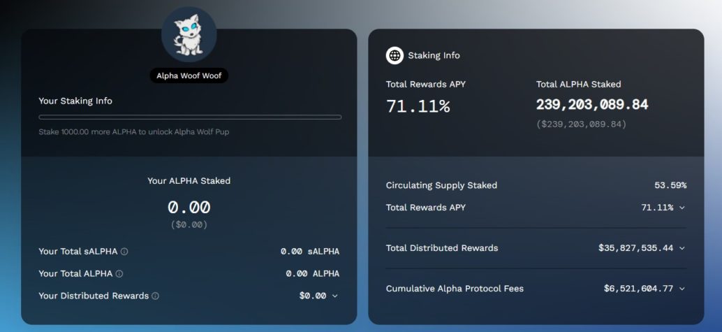722x332 pixels.
Task: Click the info icon beside Your Total ALPHA
Action: [119, 274]
